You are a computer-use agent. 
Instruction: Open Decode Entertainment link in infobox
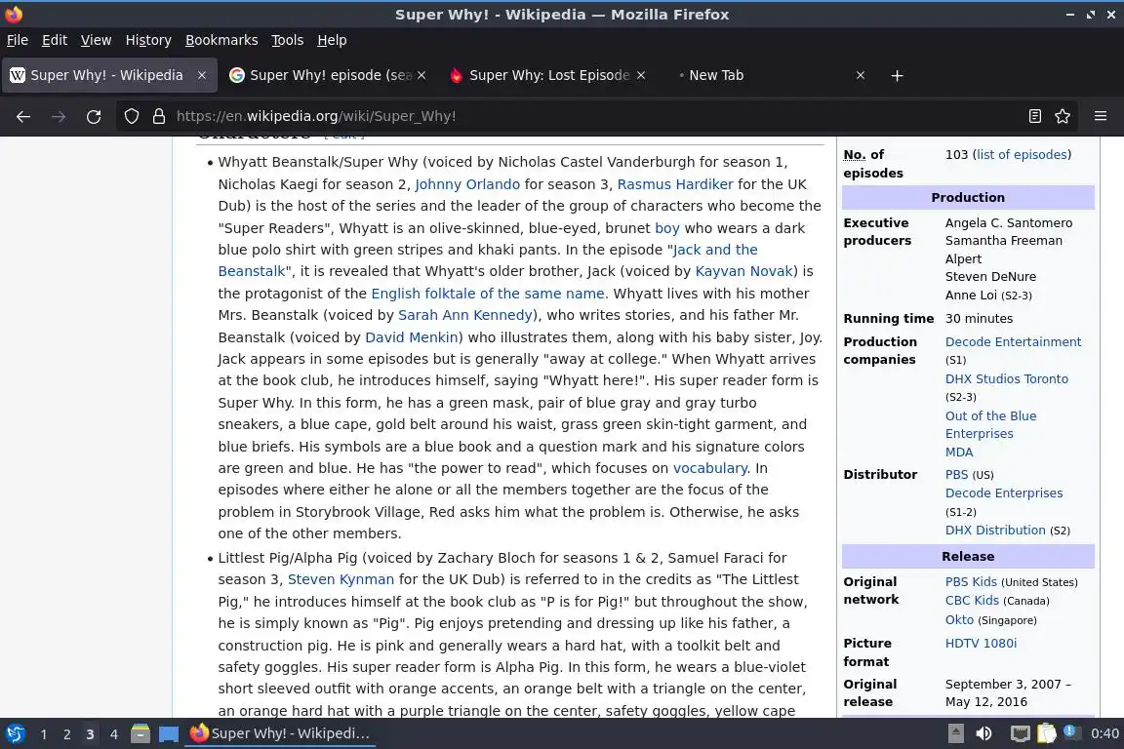click(x=1013, y=342)
